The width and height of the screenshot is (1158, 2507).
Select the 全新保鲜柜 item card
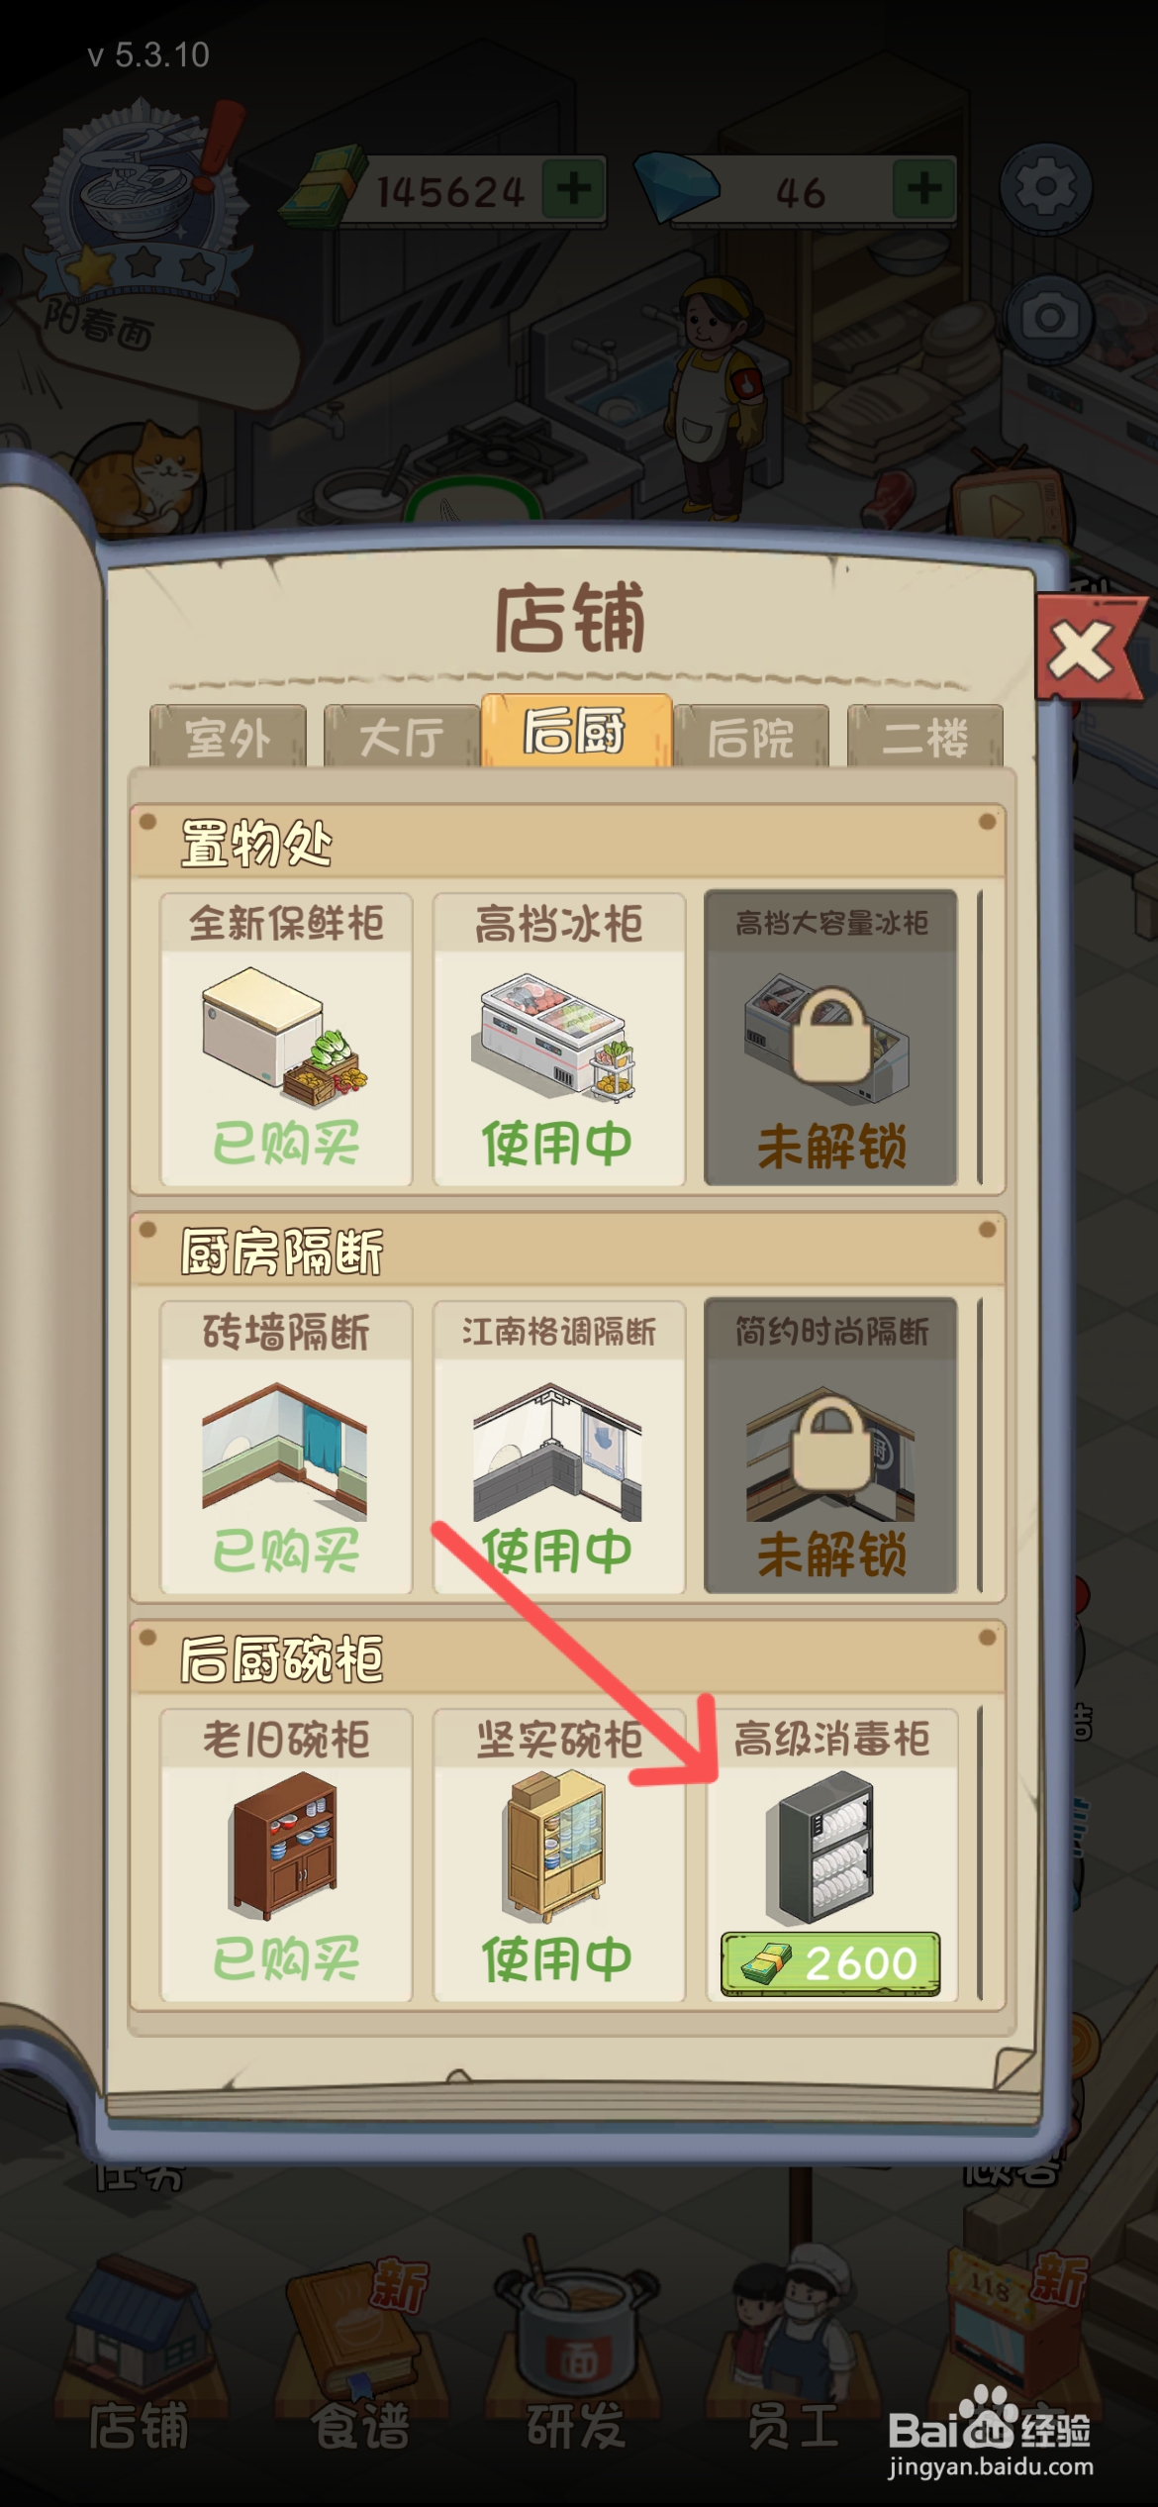286,1040
